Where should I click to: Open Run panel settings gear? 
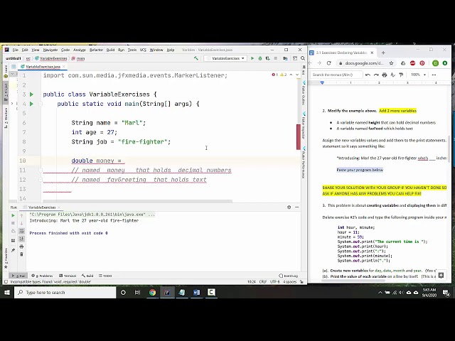(289, 207)
